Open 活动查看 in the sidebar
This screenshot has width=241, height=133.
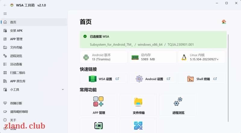(34, 64)
